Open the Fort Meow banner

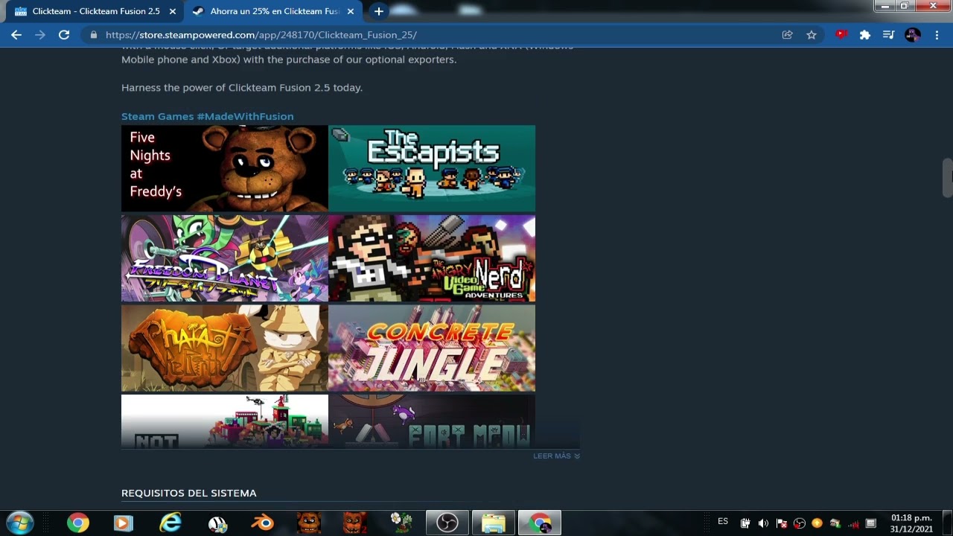coord(432,421)
